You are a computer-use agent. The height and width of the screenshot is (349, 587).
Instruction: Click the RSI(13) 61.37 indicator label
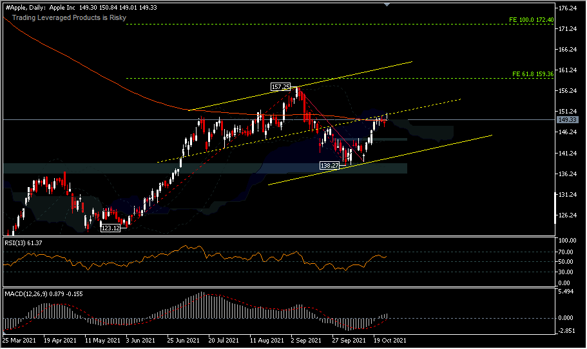click(23, 243)
